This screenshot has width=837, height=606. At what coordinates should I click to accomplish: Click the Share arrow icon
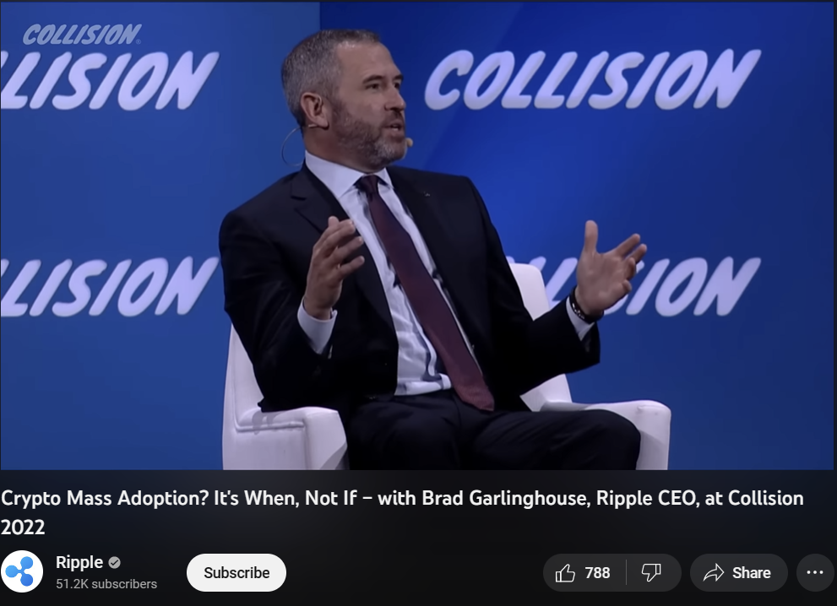(713, 573)
